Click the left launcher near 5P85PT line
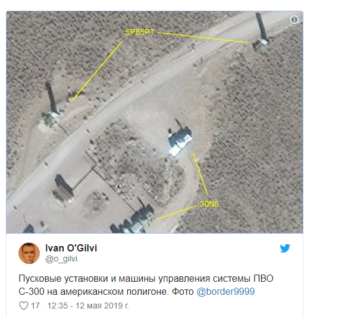Image resolution: width=345 pixels, height=318 pixels. (x=51, y=106)
